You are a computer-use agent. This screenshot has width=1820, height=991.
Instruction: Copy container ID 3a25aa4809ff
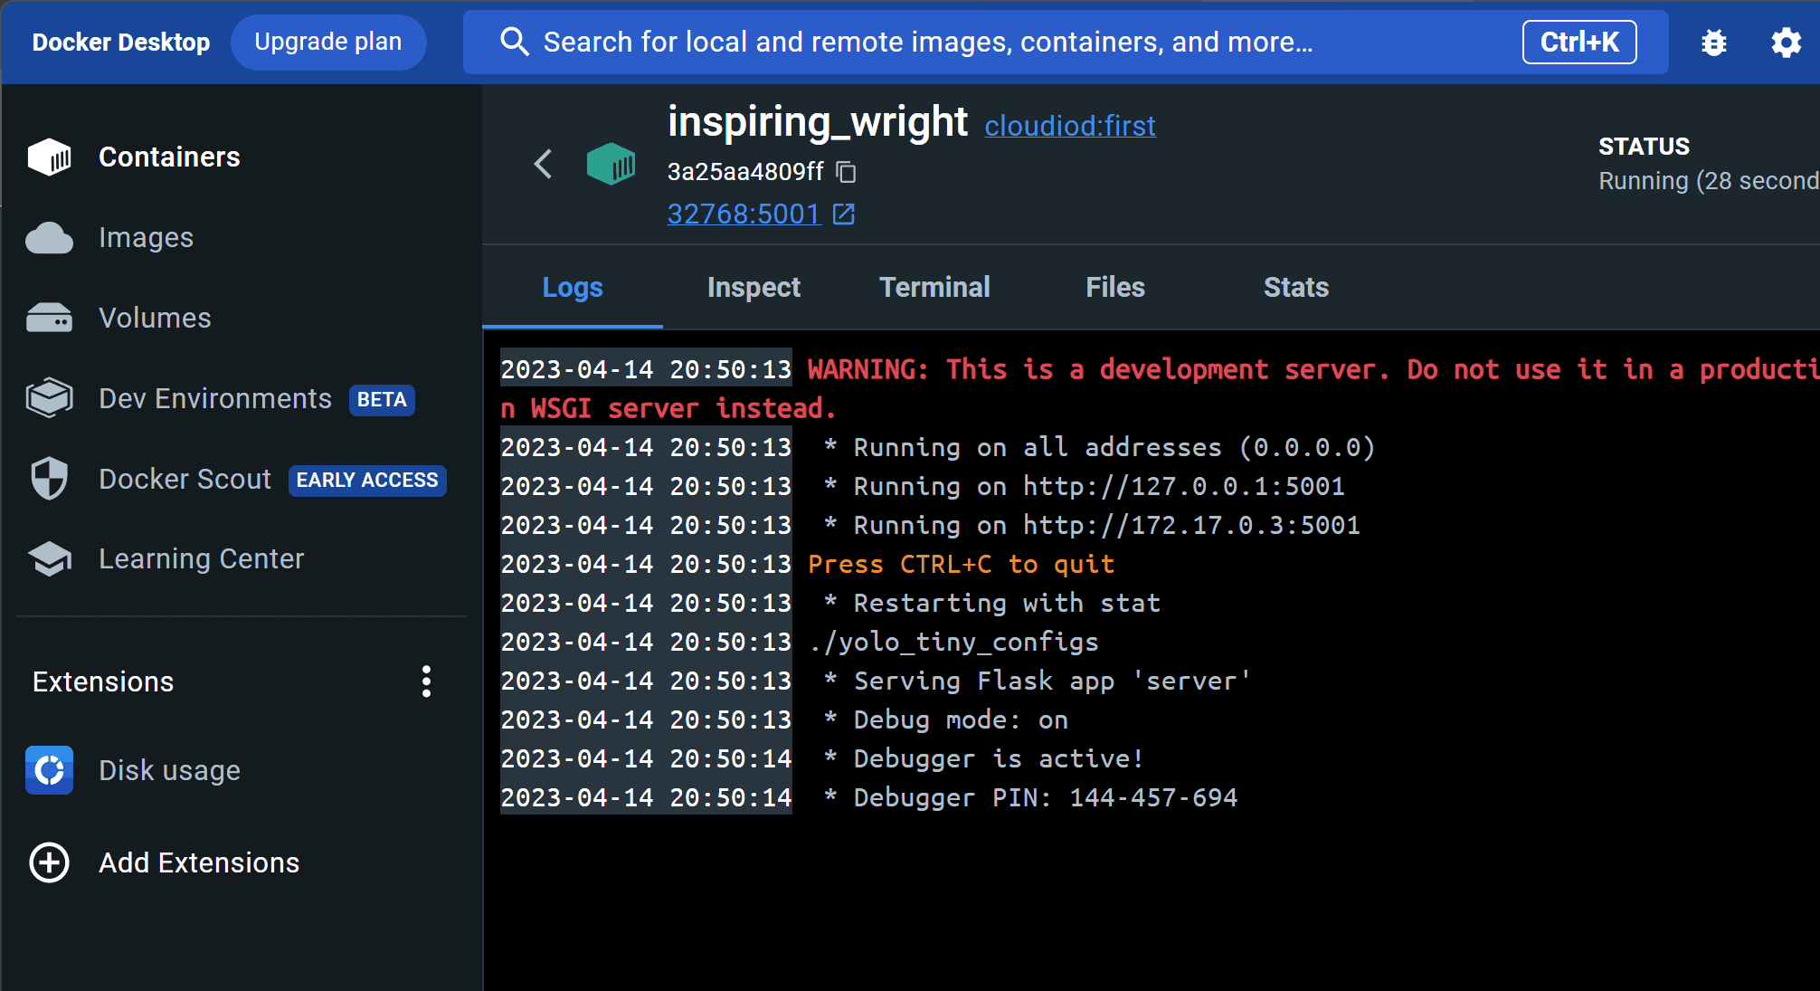pyautogui.click(x=847, y=172)
